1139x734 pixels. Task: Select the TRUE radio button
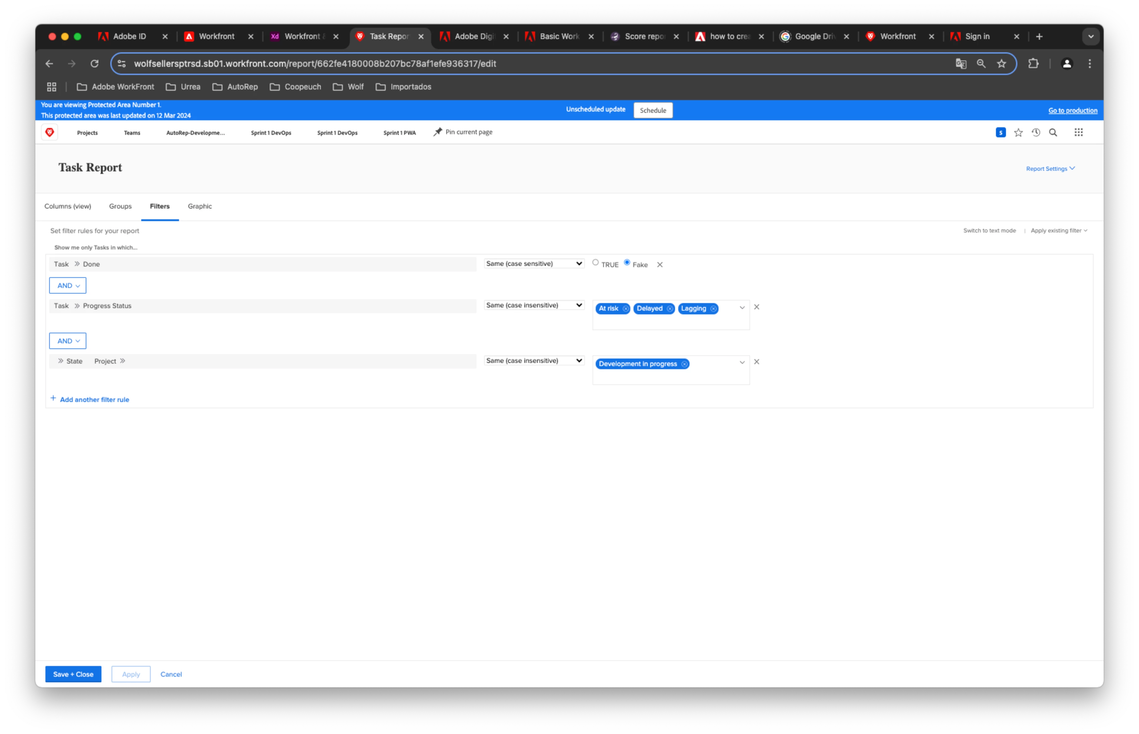(x=595, y=263)
